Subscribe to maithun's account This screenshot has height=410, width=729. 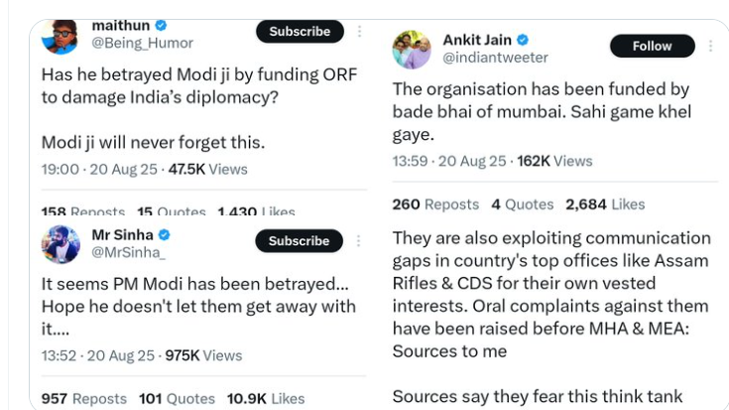click(300, 31)
